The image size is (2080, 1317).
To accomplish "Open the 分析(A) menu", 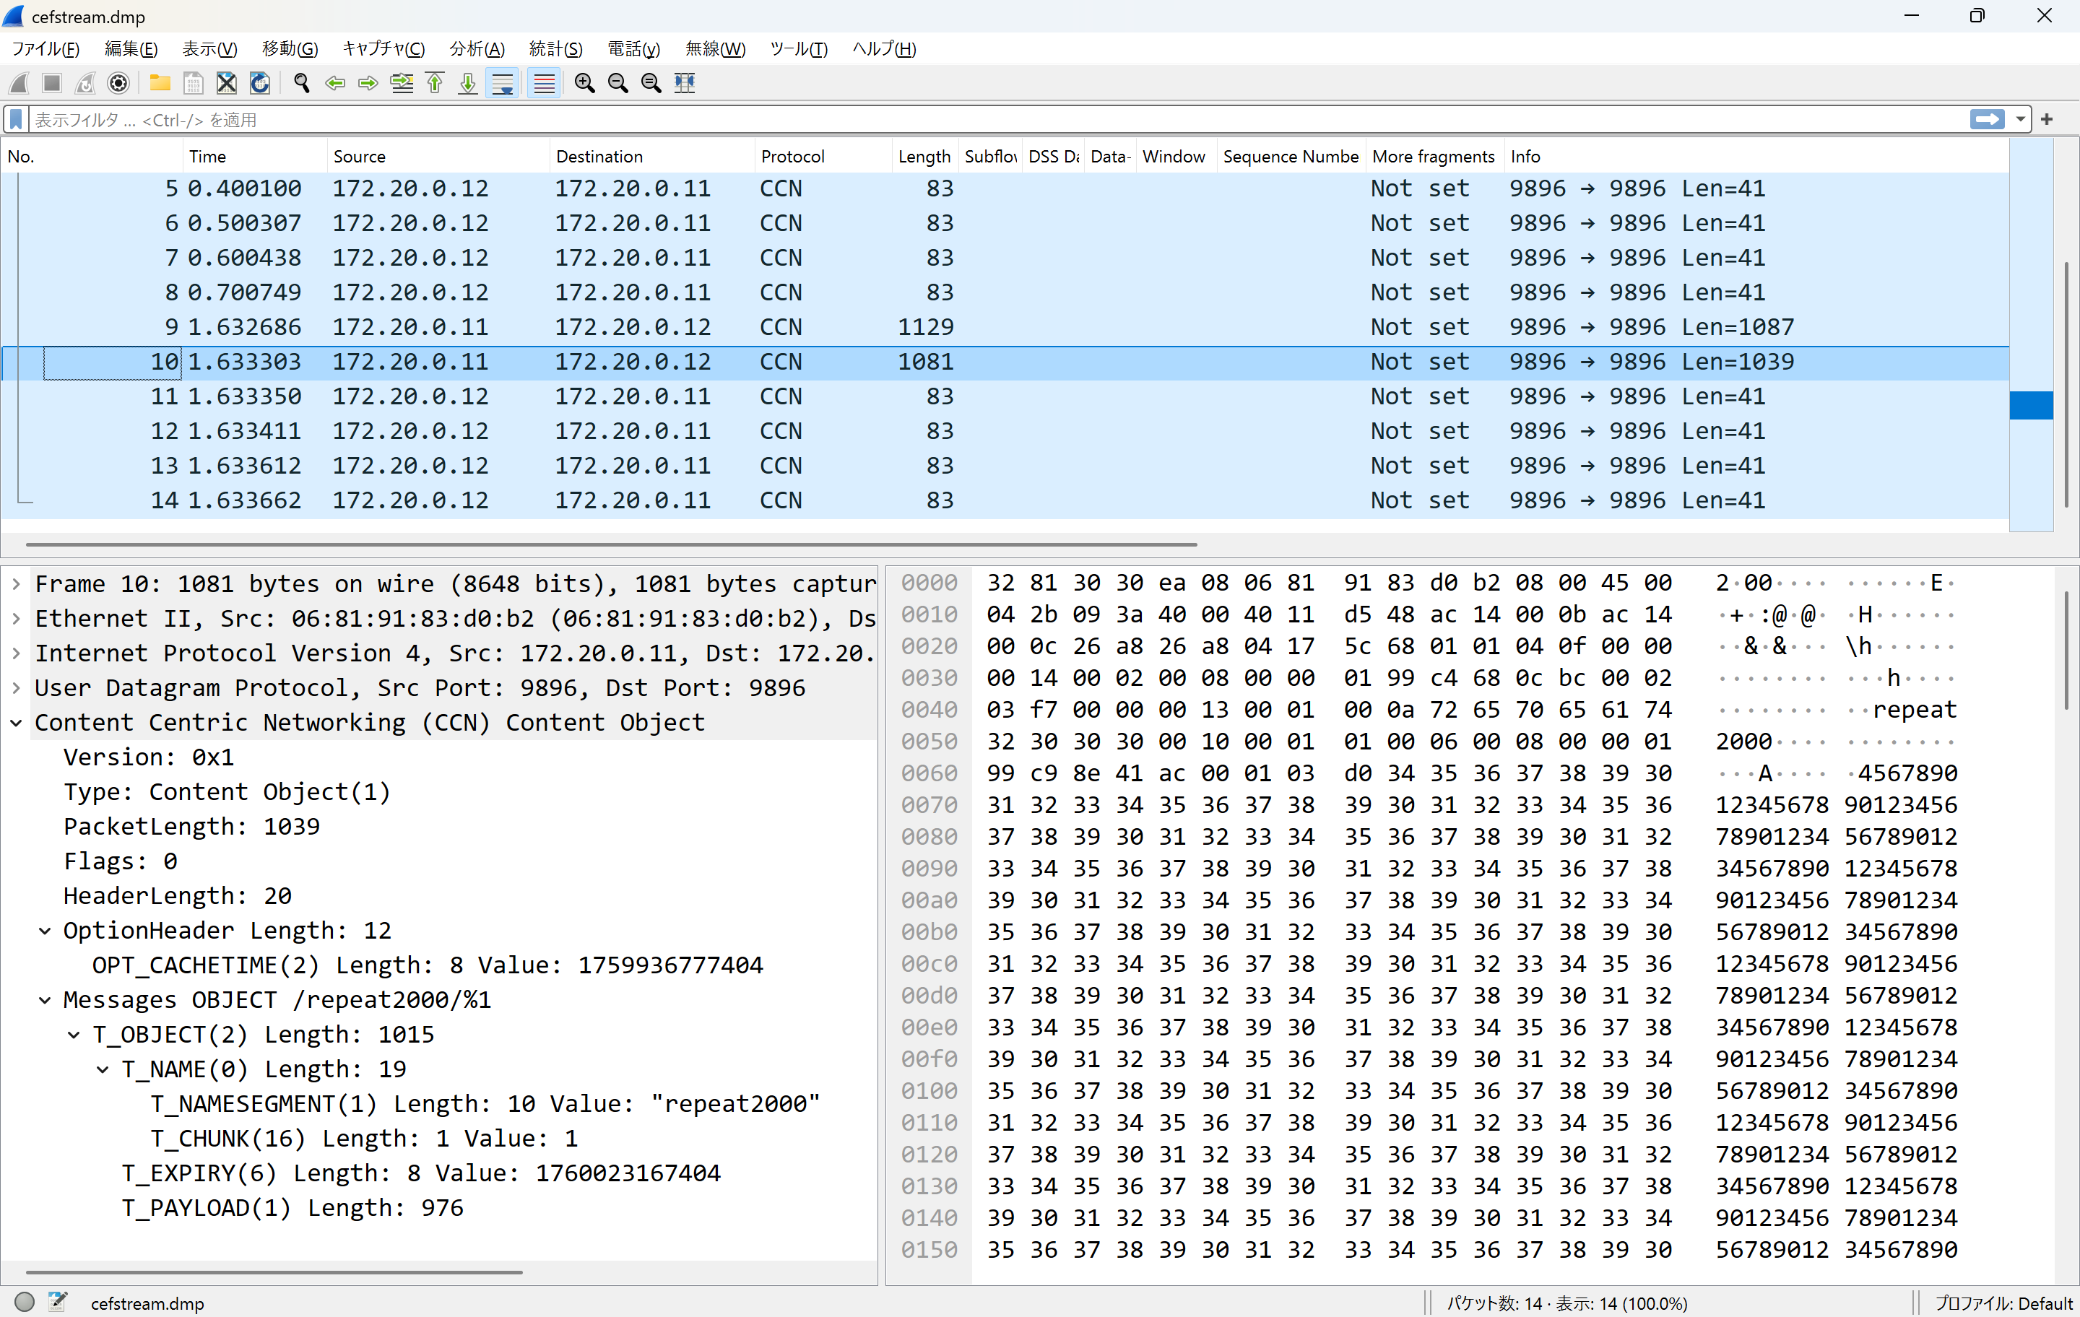I will [477, 48].
